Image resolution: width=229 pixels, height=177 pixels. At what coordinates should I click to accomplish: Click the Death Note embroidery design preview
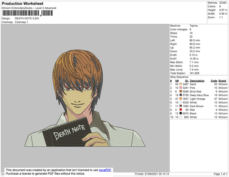point(85,98)
